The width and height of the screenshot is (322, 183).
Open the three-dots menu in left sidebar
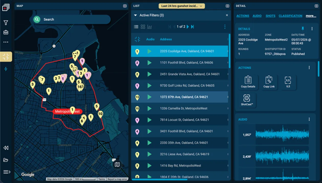tap(6, 42)
